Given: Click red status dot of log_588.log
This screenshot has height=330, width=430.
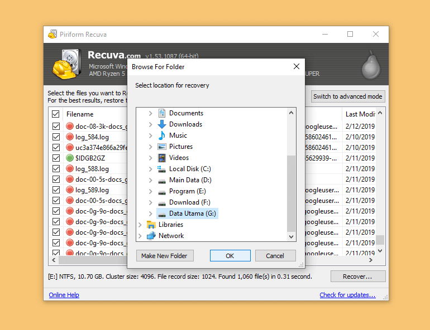Looking at the screenshot, I should 70,168.
